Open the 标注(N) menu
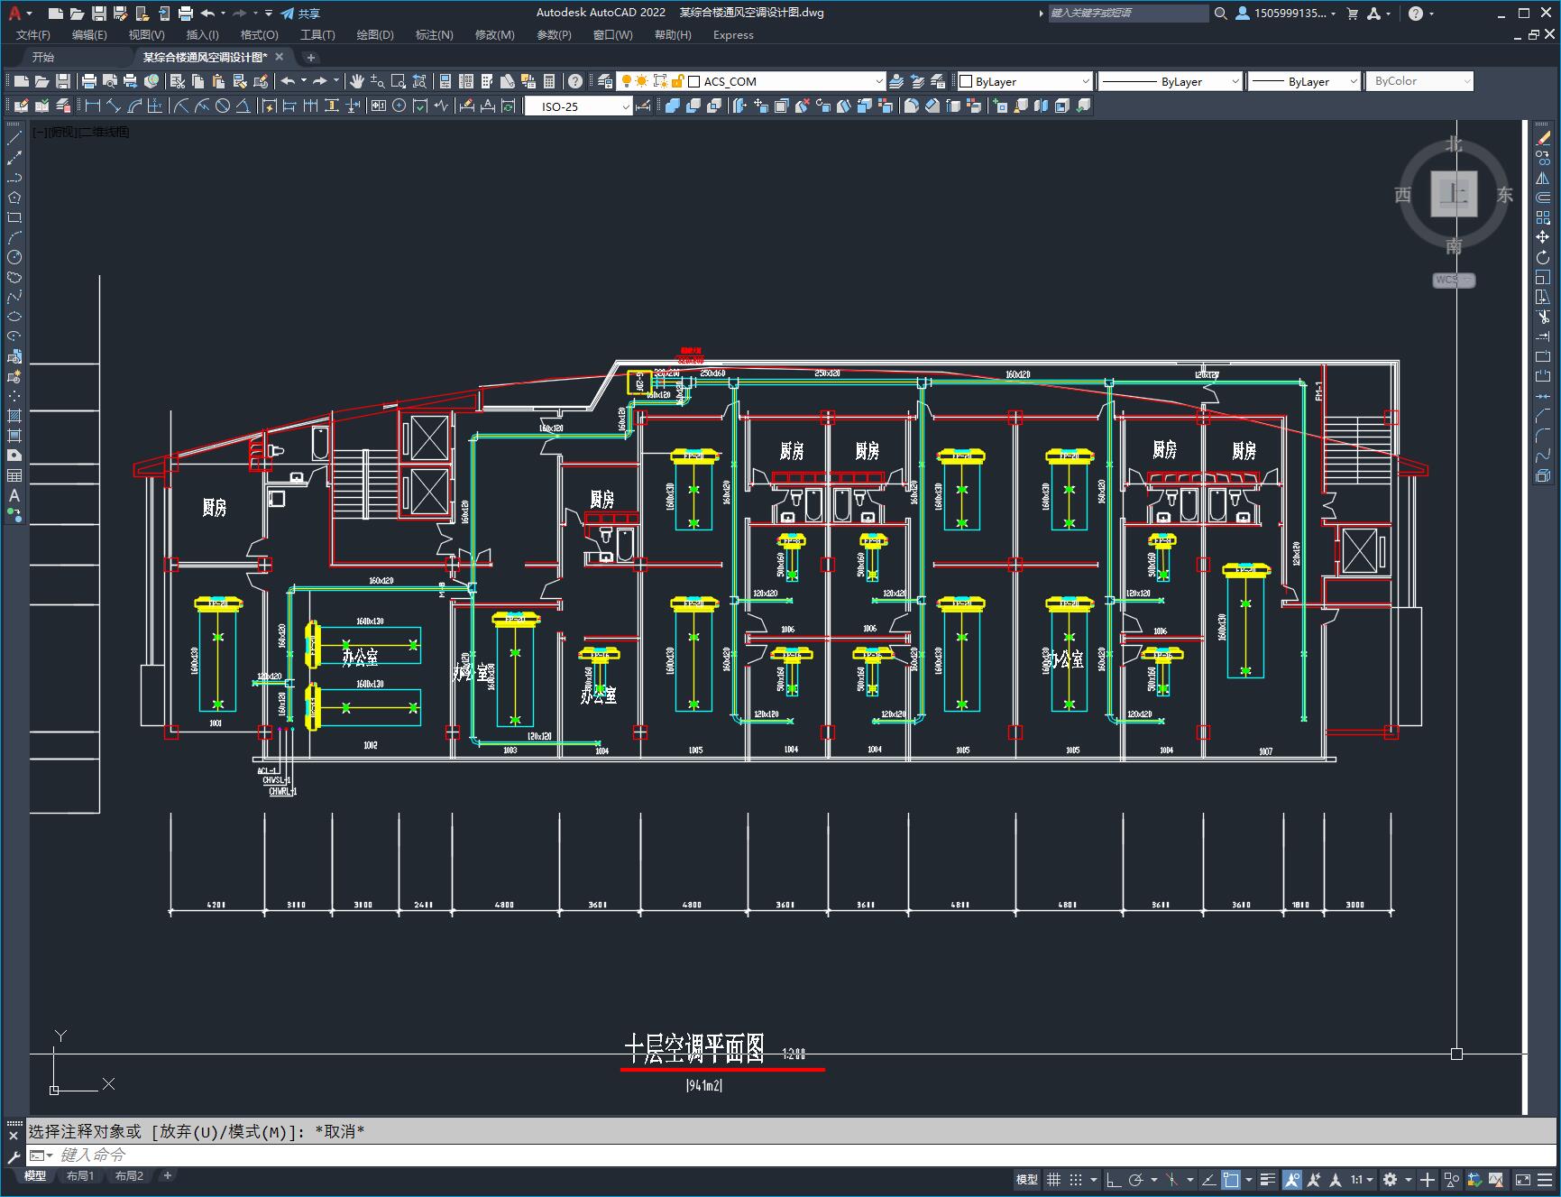 (434, 35)
